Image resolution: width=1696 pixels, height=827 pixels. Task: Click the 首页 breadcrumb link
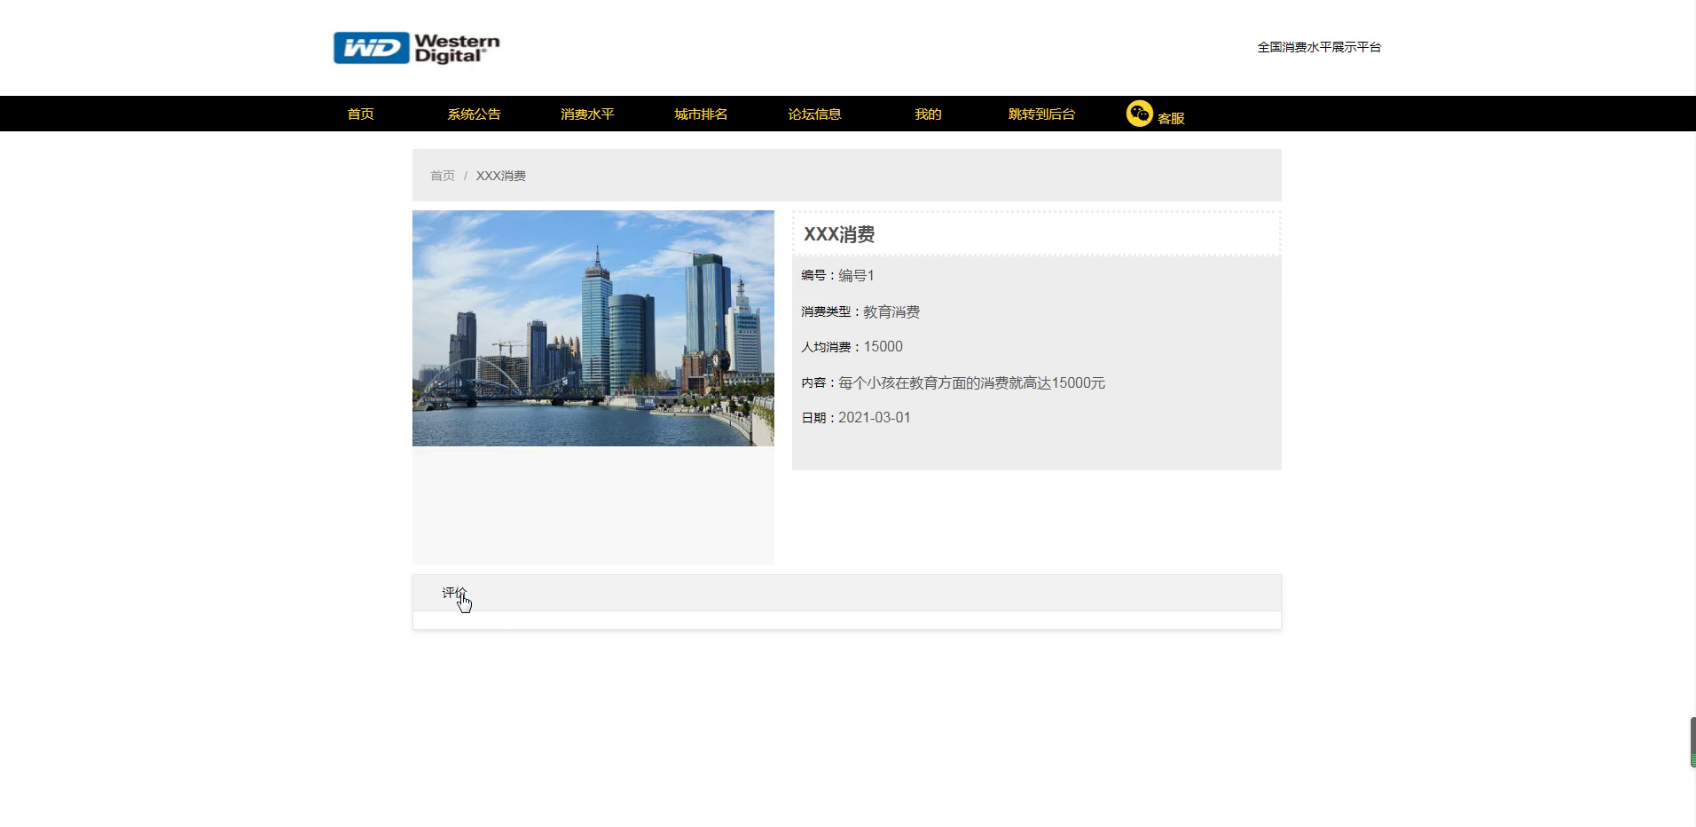443,176
